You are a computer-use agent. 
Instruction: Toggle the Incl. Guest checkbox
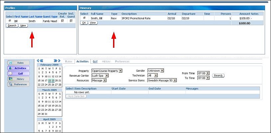[x=71, y=21]
